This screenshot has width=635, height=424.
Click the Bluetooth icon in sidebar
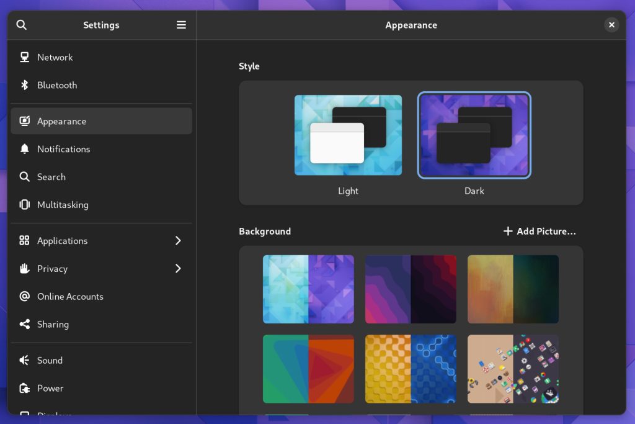click(x=25, y=85)
